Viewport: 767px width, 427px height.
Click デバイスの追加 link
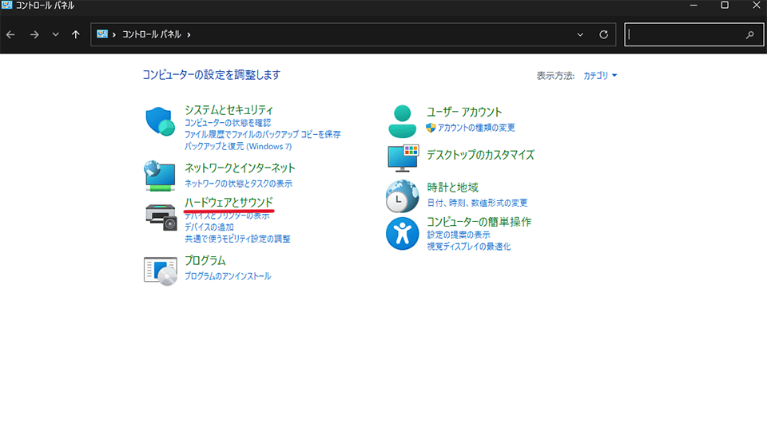(x=209, y=227)
